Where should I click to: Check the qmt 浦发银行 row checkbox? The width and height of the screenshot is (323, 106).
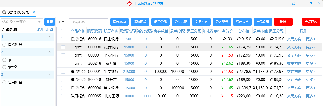coord(63,47)
